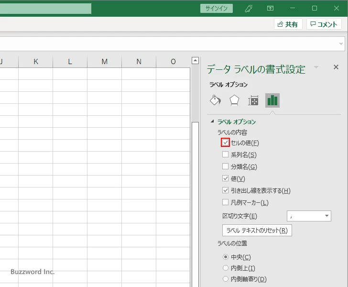This screenshot has height=287, width=348.
Task: Open the Size & Properties tab icon
Action: click(x=253, y=100)
